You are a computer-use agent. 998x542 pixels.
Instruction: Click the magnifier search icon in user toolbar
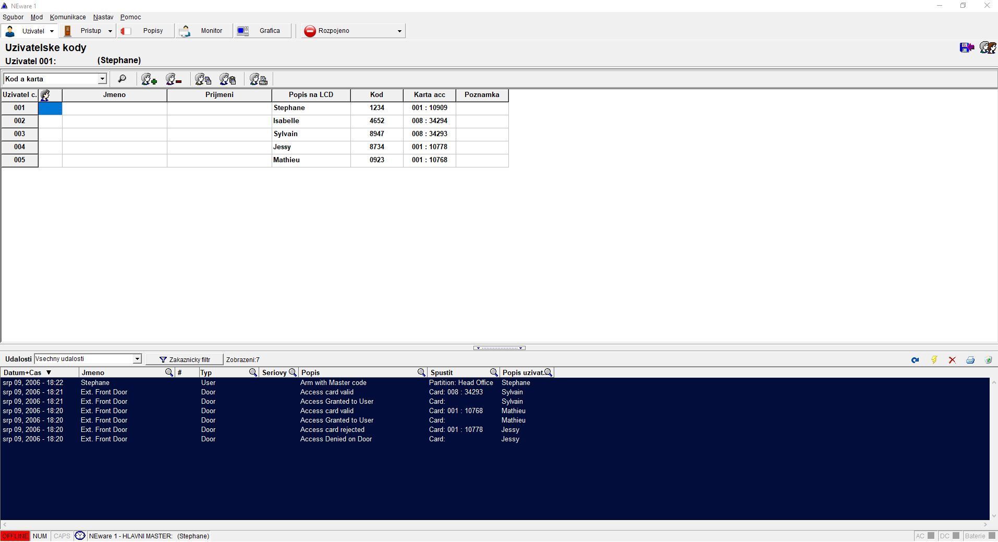tap(122, 79)
